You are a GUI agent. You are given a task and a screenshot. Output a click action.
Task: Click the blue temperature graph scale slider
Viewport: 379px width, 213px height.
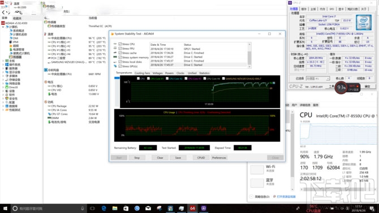(x=117, y=78)
